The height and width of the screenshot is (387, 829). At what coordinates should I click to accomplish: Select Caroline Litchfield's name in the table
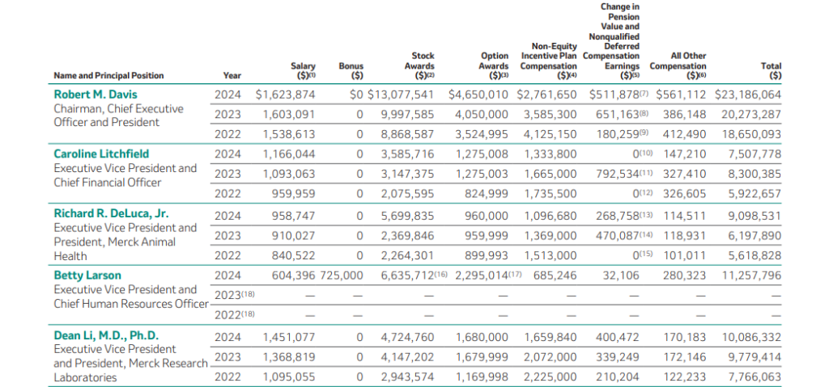(101, 154)
